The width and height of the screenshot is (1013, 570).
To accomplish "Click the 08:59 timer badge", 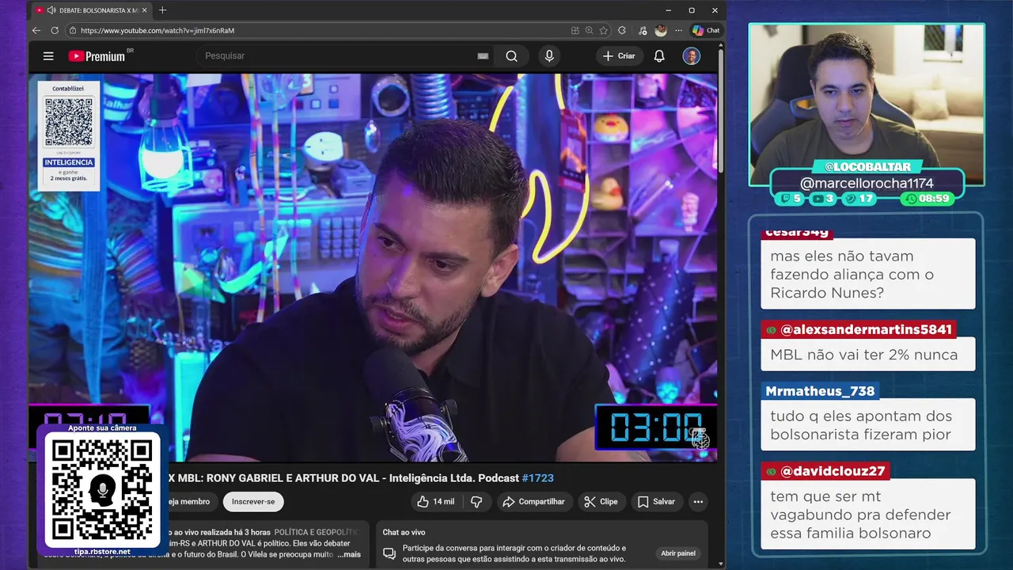I will click(928, 199).
